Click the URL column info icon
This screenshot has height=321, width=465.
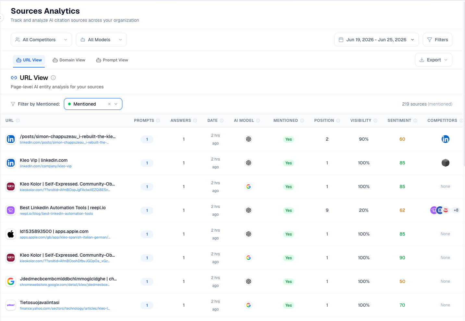tap(18, 121)
